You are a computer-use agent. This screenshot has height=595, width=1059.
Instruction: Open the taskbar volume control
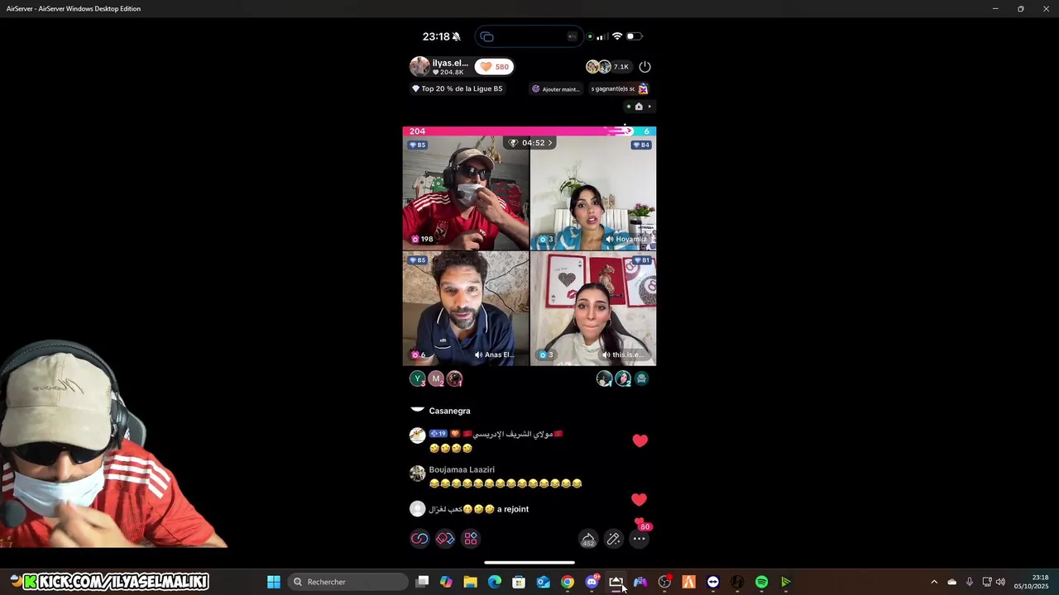(1000, 582)
